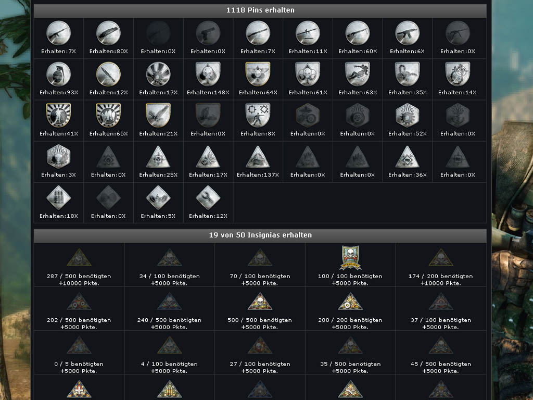The height and width of the screenshot is (400, 533).
Task: Click the single soldier sunburst pin 41X
Action: (58, 115)
